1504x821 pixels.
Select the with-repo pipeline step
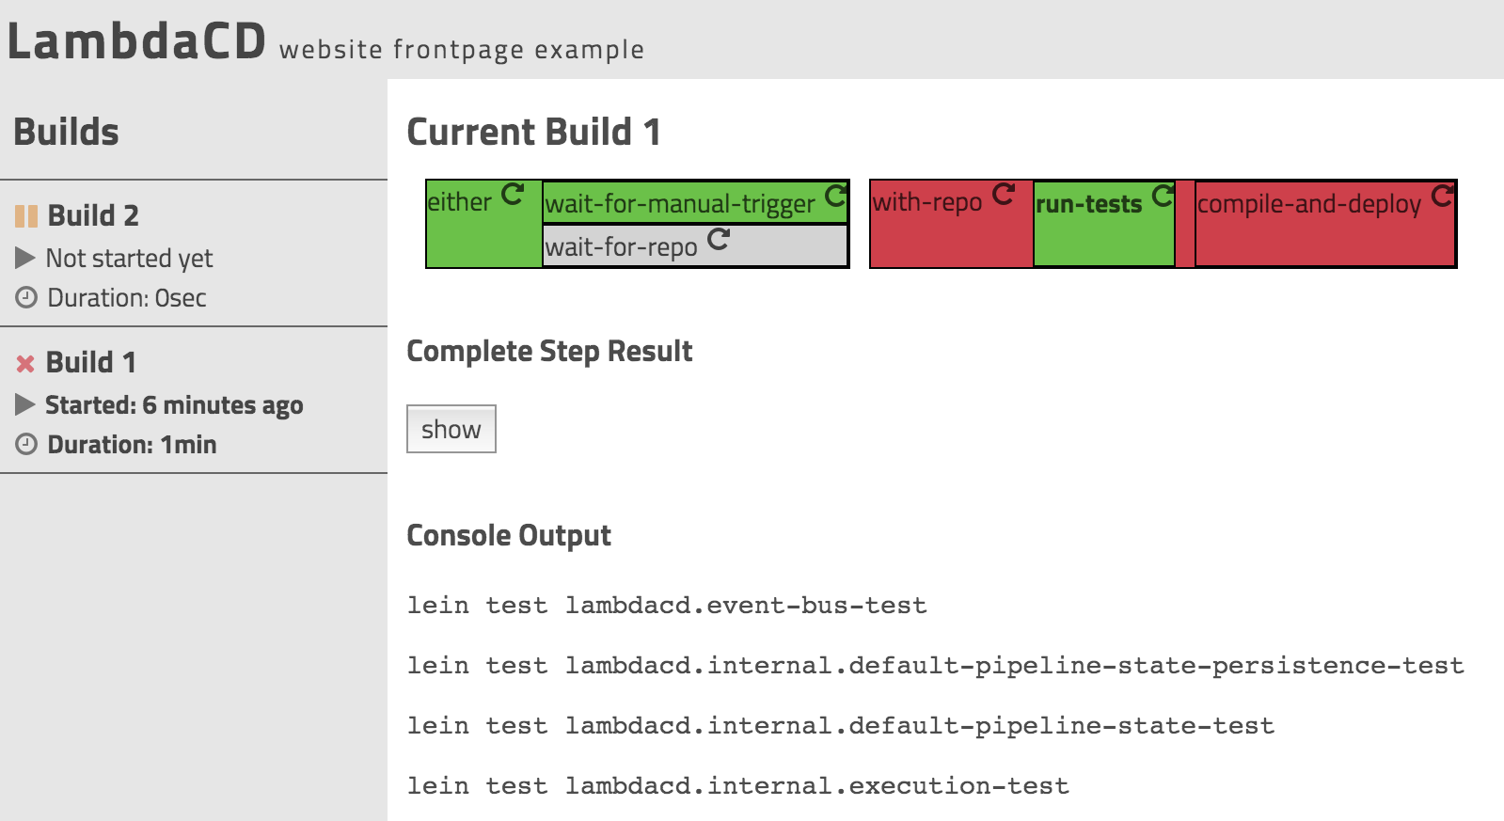(927, 202)
